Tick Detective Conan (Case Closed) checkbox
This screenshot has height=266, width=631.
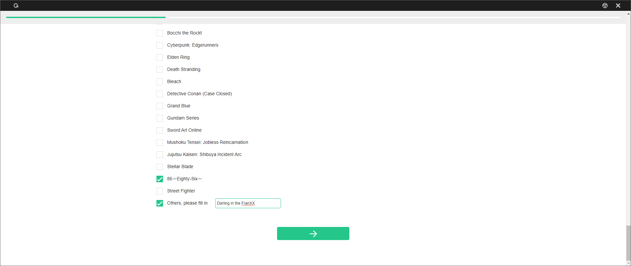tap(160, 94)
